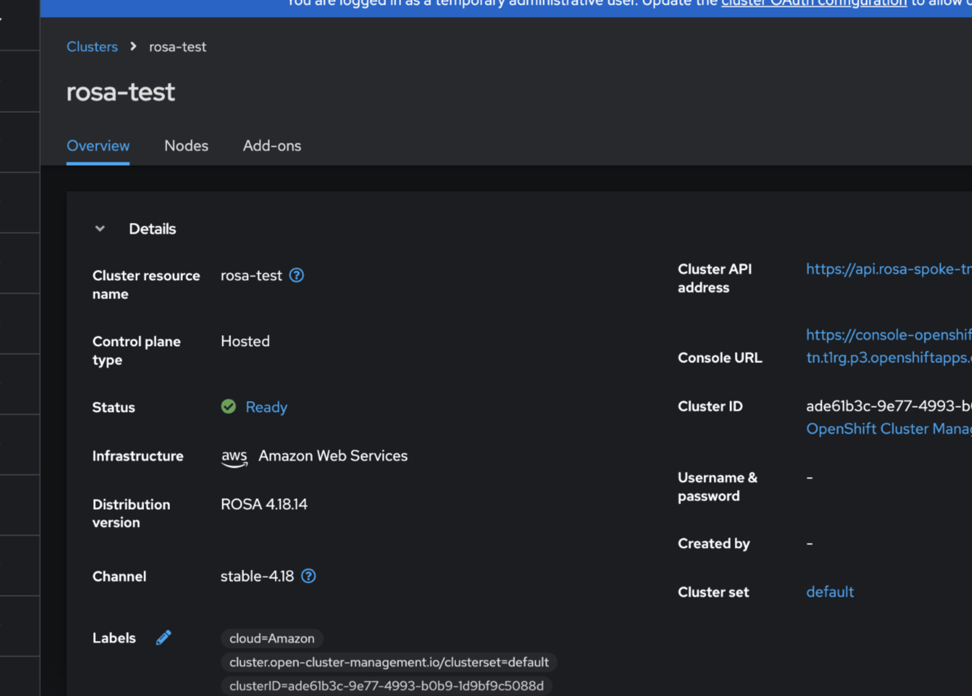Click the Details section title
Viewport: 972px width, 696px height.
point(152,229)
